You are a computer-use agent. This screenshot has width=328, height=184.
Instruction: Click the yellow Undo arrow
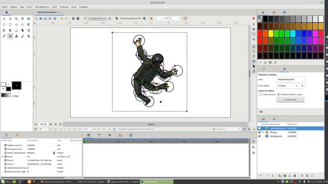click(x=61, y=18)
